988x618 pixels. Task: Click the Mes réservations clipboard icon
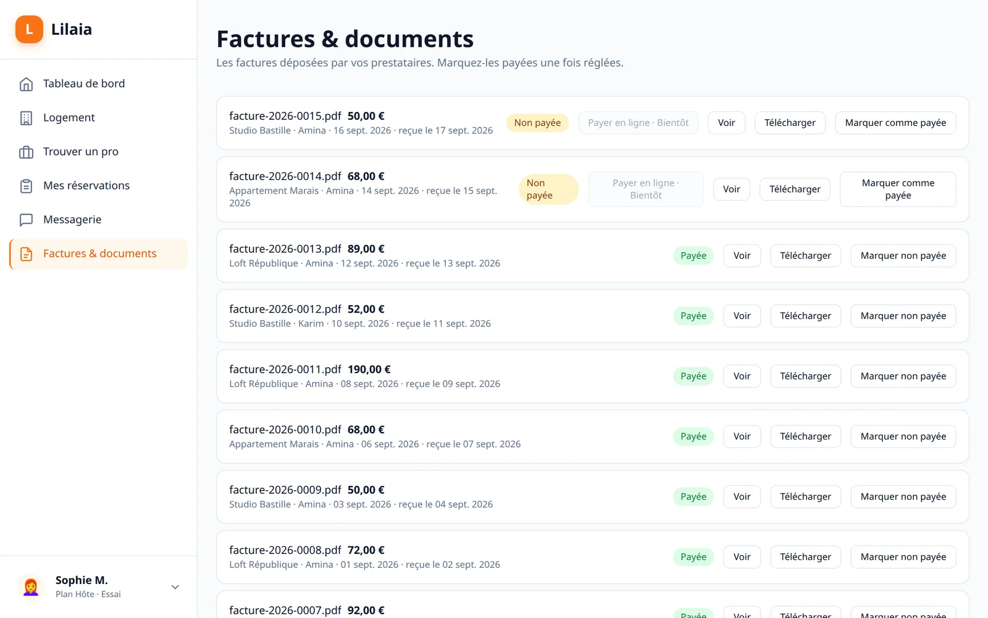pos(26,186)
